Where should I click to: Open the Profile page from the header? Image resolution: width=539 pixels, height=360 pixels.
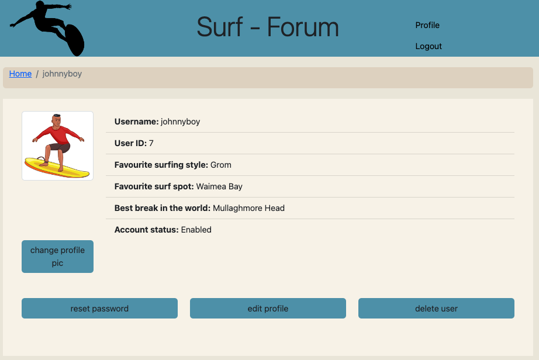click(427, 25)
